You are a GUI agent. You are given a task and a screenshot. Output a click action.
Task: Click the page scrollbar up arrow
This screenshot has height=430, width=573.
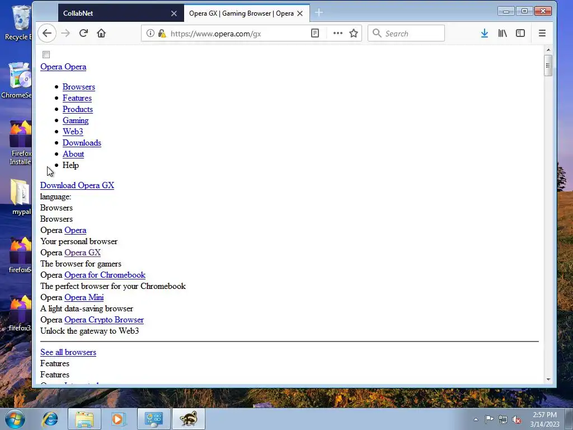point(548,50)
